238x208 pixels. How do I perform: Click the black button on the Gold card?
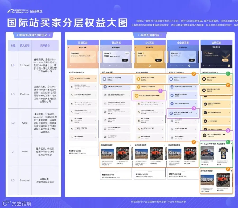coord(158,60)
